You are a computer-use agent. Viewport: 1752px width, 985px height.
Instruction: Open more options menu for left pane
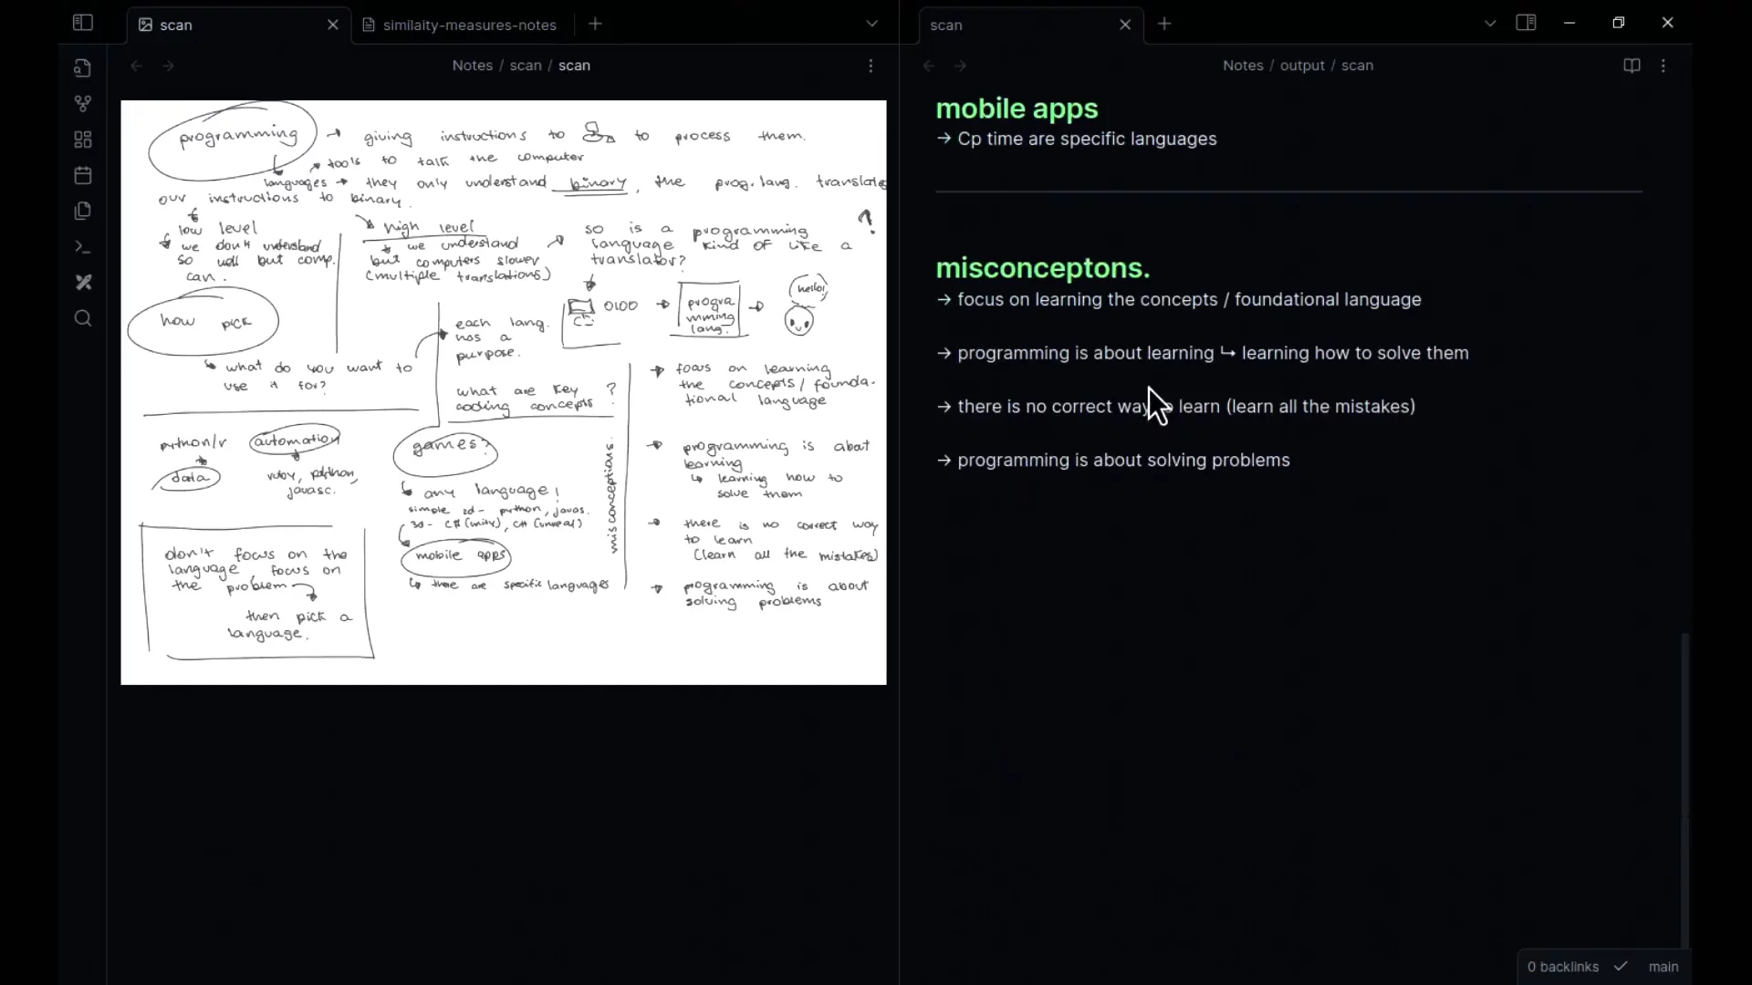871,66
